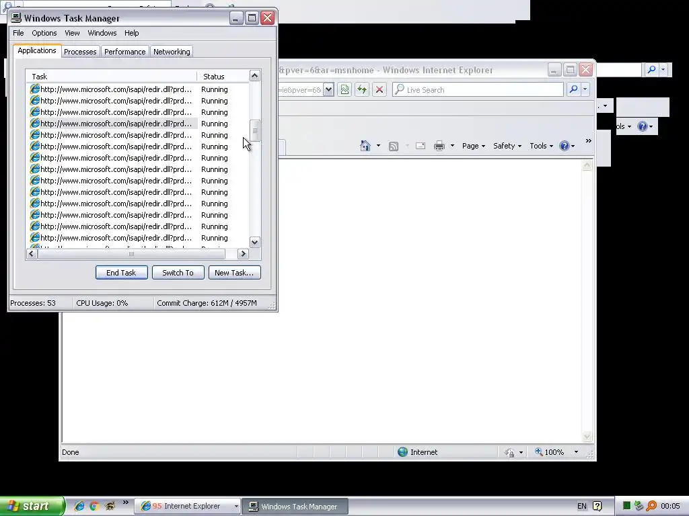Click the zoom magnifier icon in status bar

[x=538, y=451]
